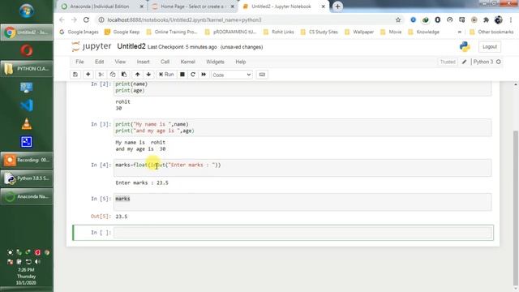Open Movie bookmark folder

391,32
